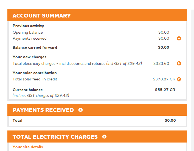Click the $55.27 CR current balance amount
This screenshot has height=151, width=194.
[x=165, y=90]
